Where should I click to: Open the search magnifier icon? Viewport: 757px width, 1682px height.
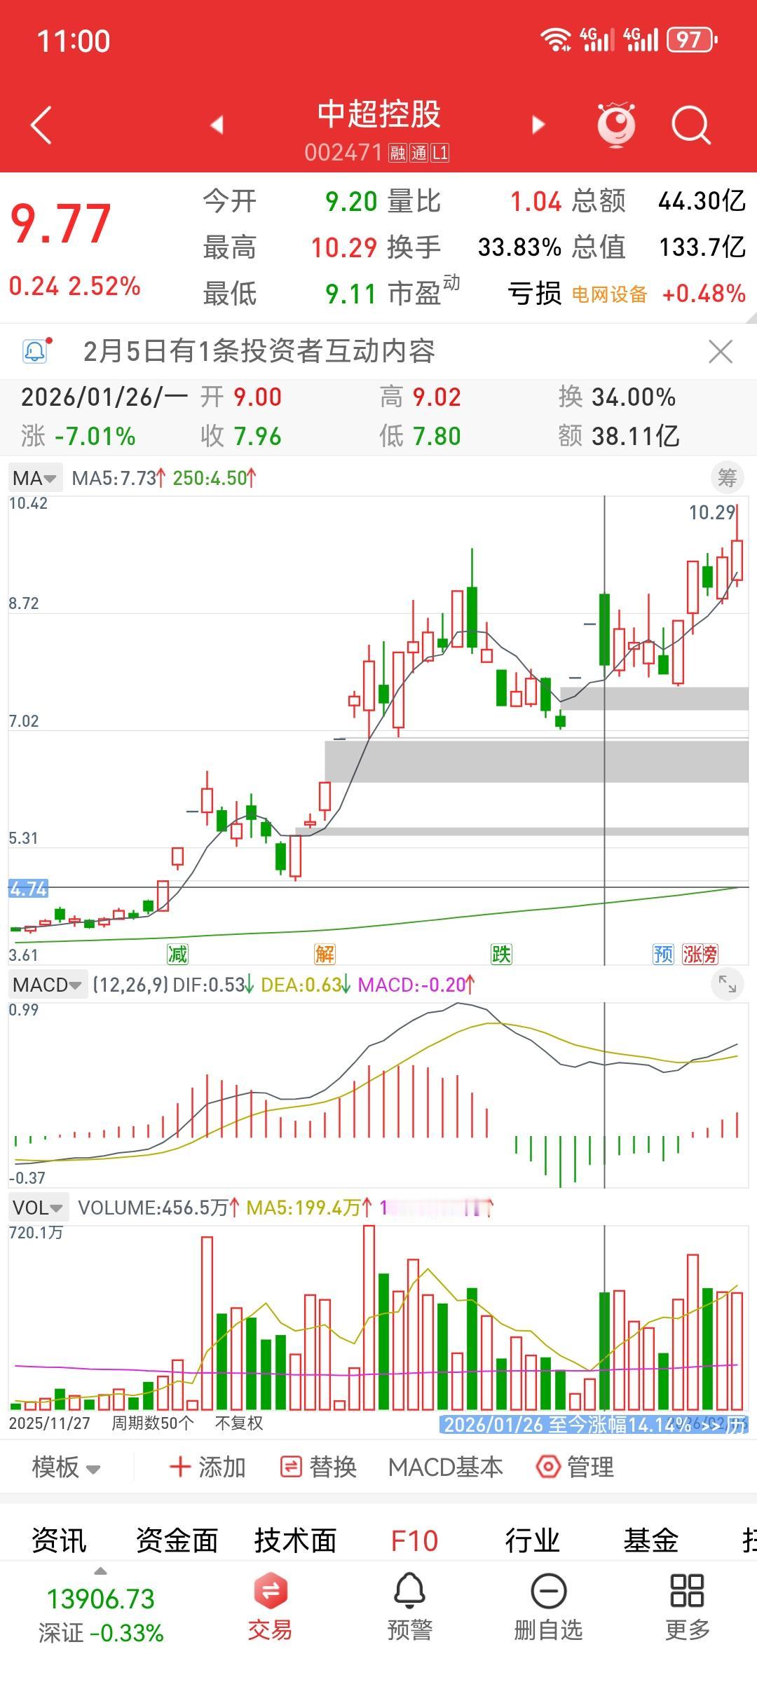coord(690,125)
